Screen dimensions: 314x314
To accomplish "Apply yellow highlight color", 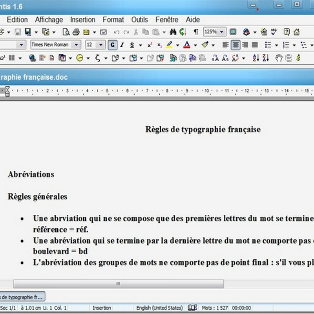I will (x=170, y=45).
